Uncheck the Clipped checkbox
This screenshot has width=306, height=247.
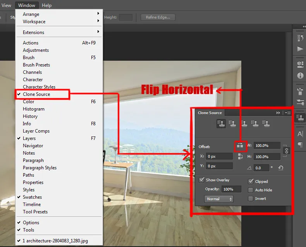(x=251, y=181)
